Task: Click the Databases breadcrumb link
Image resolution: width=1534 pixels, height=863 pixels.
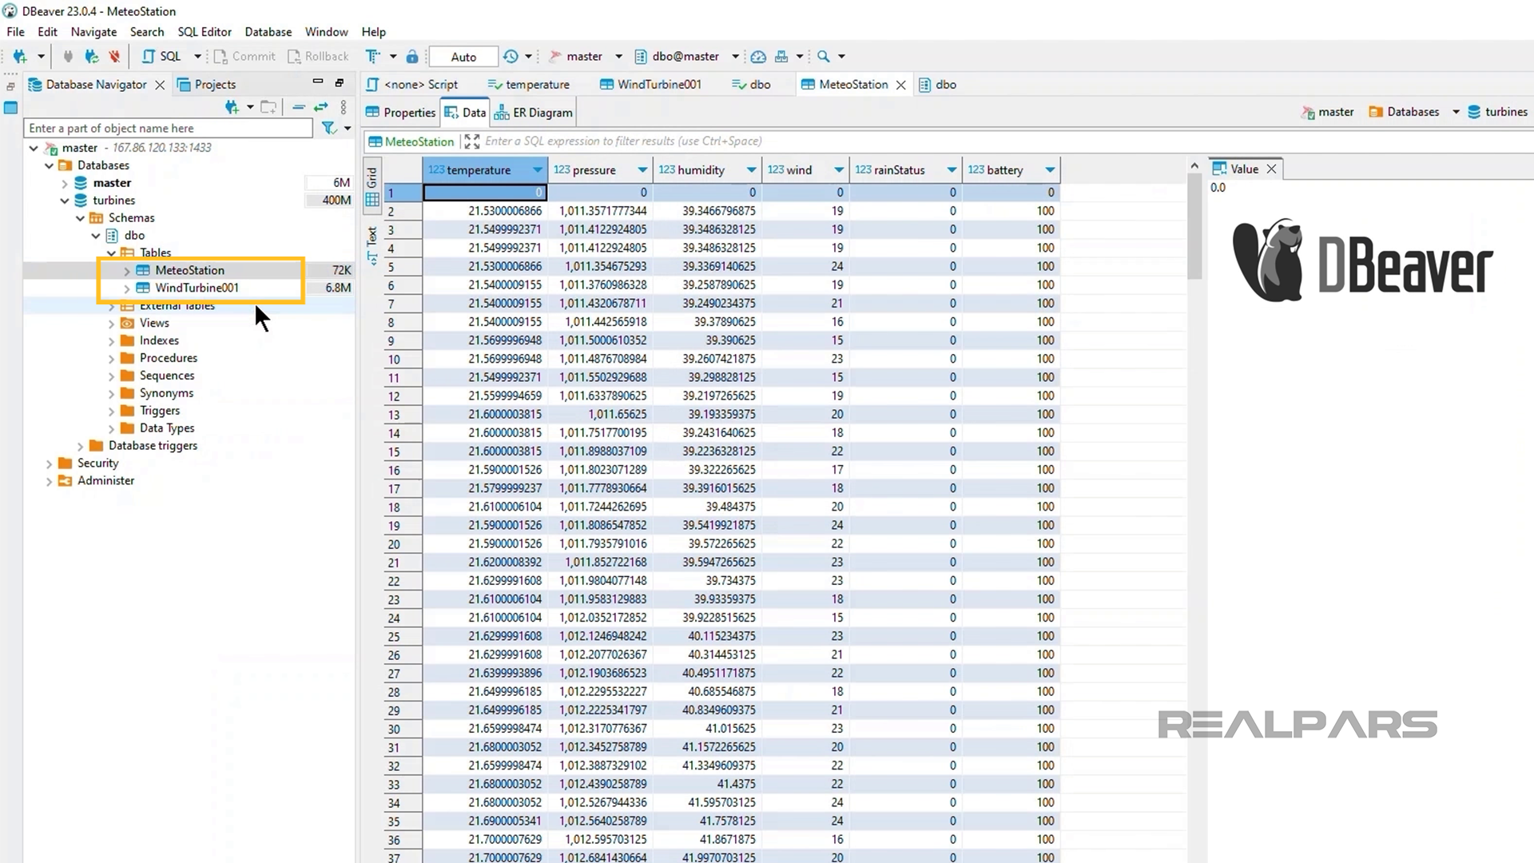Action: pos(1412,112)
